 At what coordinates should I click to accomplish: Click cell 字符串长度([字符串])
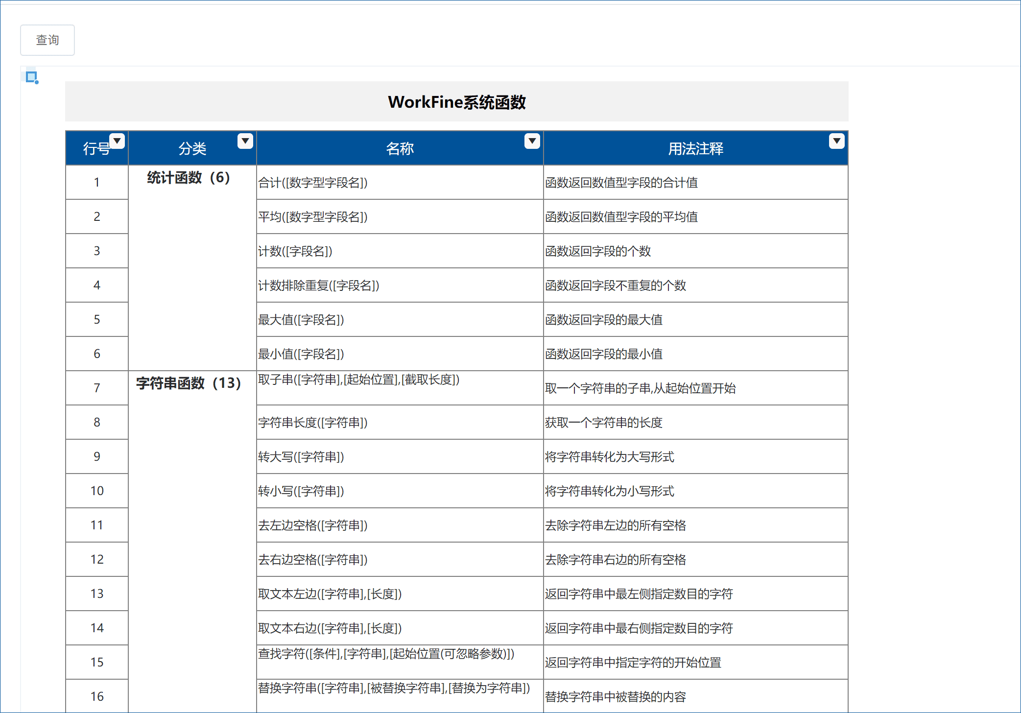(x=400, y=423)
